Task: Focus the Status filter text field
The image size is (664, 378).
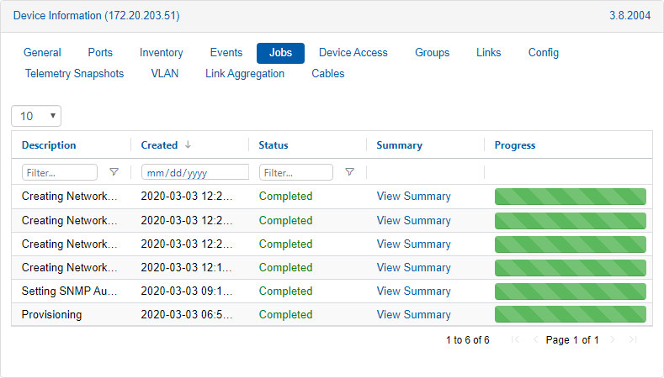Action: coord(295,172)
